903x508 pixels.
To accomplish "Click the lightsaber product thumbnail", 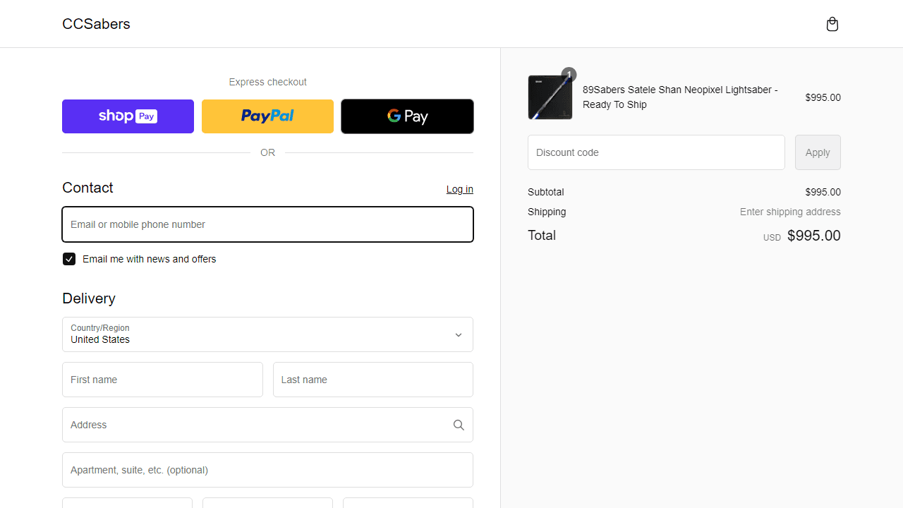I will 550,97.
